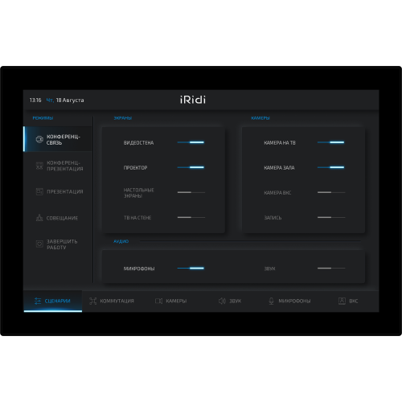Click the Совещание mode icon
The width and height of the screenshot is (402, 402).
click(39, 218)
